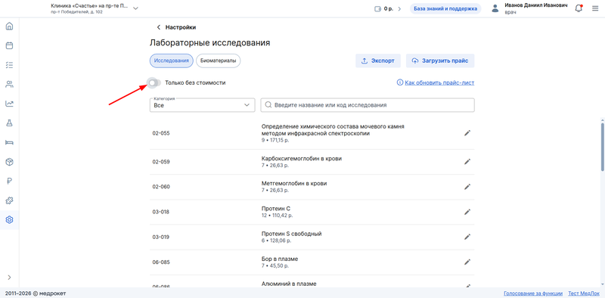The height and width of the screenshot is (298, 605).
Task: Open the hamburger menu icon
Action: point(595,8)
